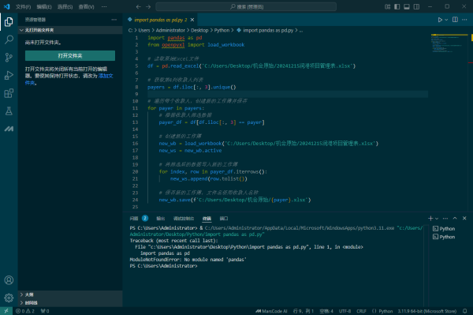This screenshot has height=315, width=473.
Task: Open the Source Control view
Action: [9, 58]
